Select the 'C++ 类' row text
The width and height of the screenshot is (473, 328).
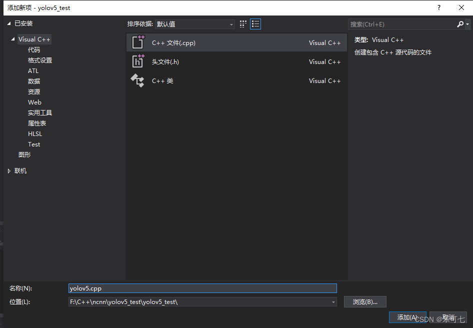pyautogui.click(x=162, y=81)
